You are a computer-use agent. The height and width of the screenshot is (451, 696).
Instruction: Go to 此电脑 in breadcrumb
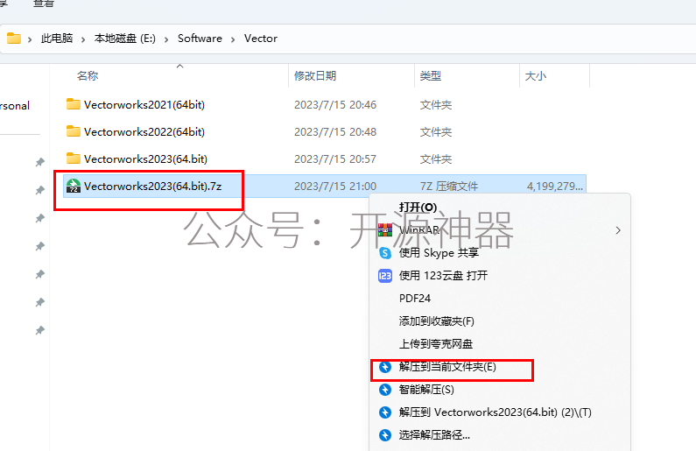coord(57,39)
